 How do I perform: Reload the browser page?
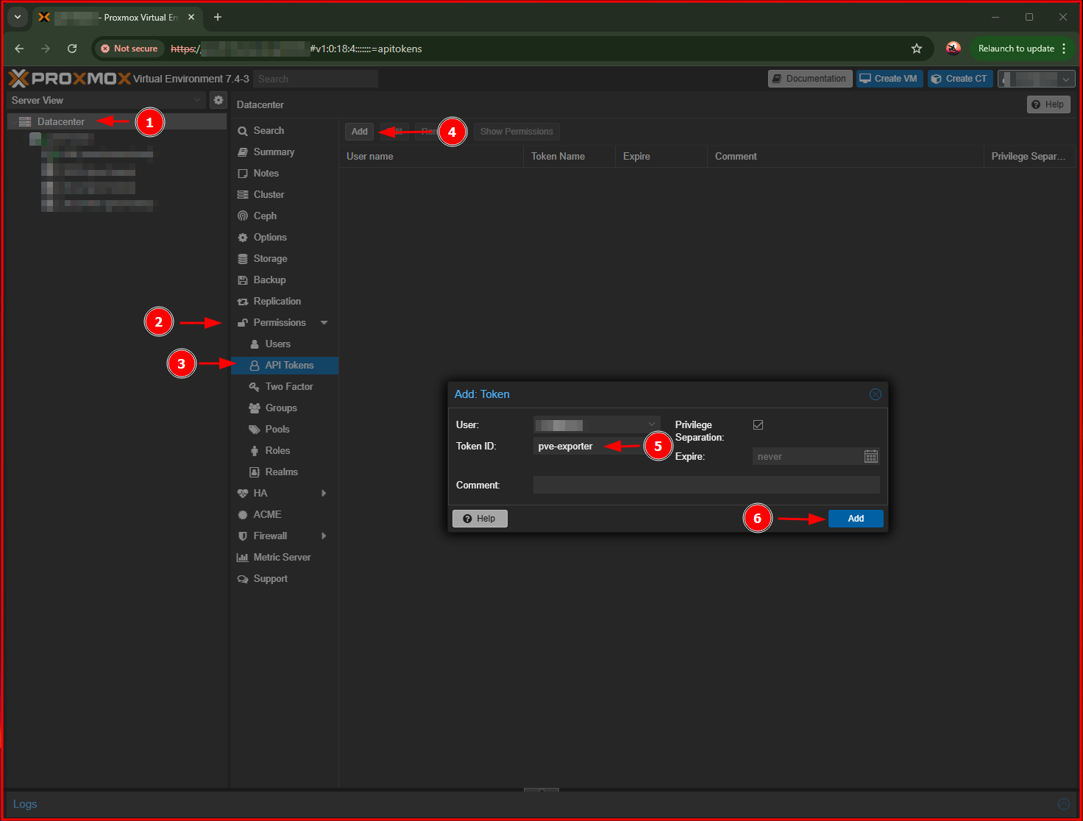[72, 49]
